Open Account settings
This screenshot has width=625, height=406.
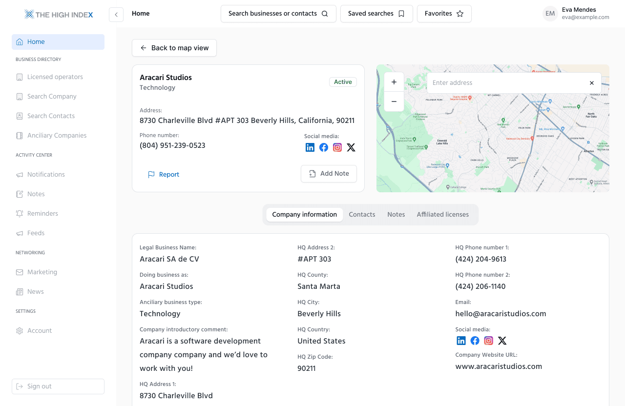coord(58,331)
